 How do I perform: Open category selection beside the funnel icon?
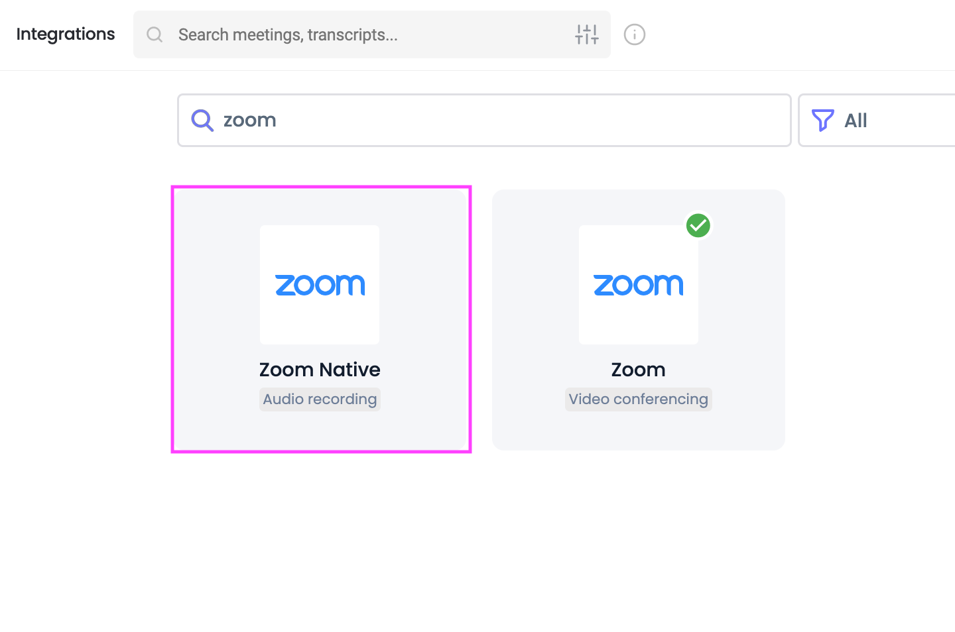coord(856,120)
